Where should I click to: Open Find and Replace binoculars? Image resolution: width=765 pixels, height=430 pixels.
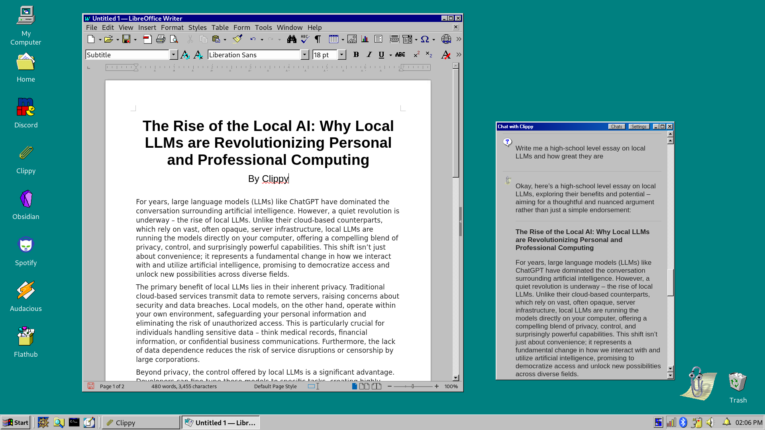tap(292, 39)
